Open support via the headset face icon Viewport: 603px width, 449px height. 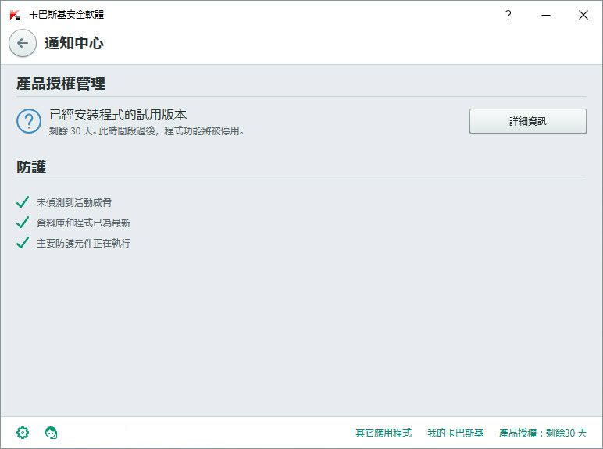(x=51, y=433)
